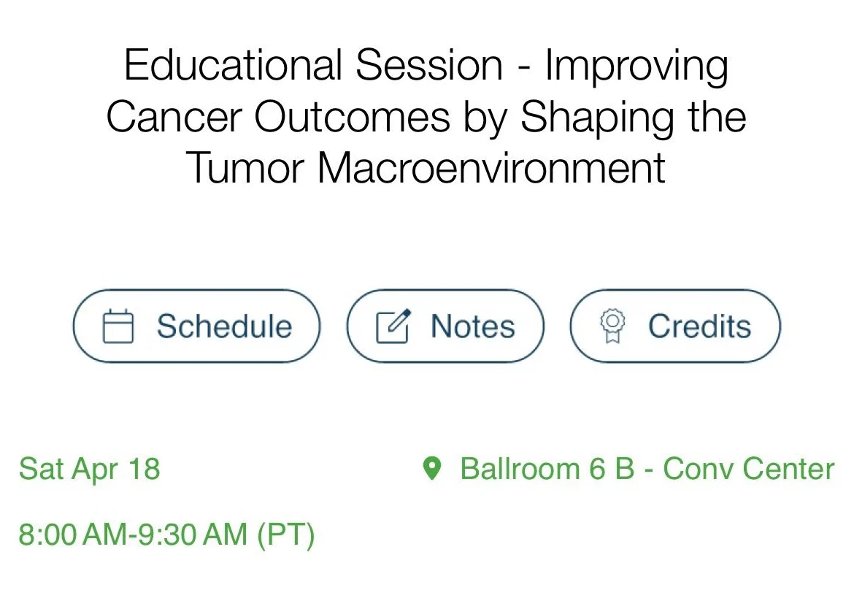Click the 'Credits' text label

pos(699,326)
